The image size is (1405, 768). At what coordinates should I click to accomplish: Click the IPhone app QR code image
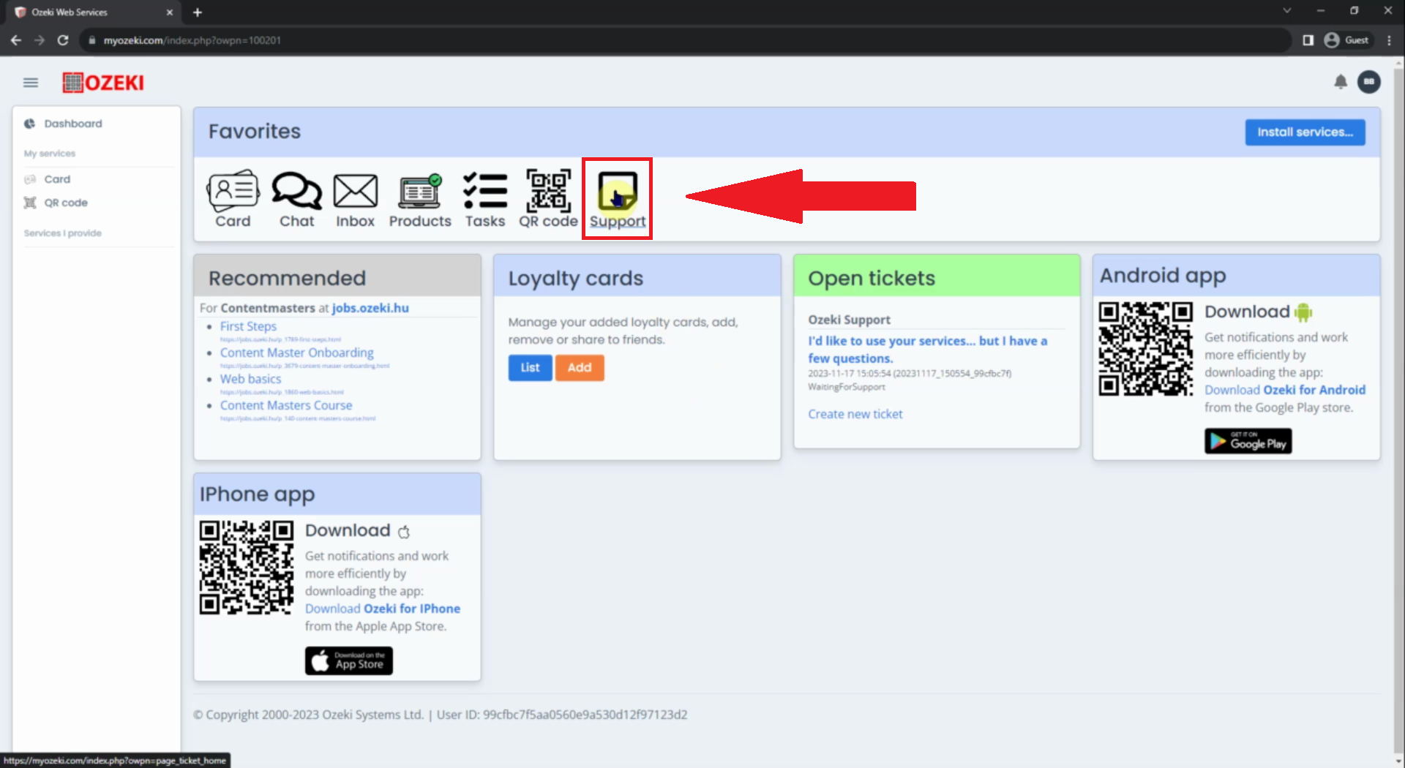(247, 568)
